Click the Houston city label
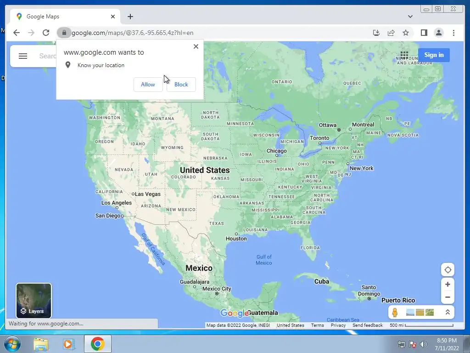This screenshot has width=470, height=353. point(236,239)
